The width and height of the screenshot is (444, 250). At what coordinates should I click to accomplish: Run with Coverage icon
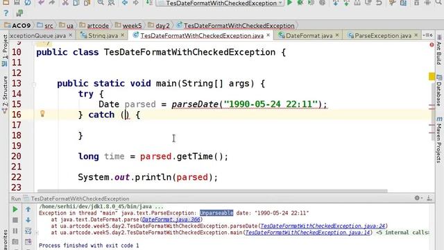tap(311, 3)
